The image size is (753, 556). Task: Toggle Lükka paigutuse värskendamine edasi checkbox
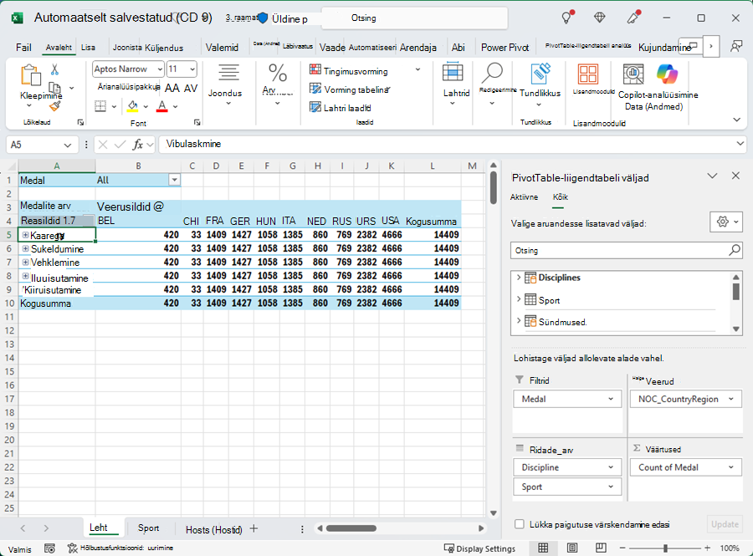[x=519, y=524]
